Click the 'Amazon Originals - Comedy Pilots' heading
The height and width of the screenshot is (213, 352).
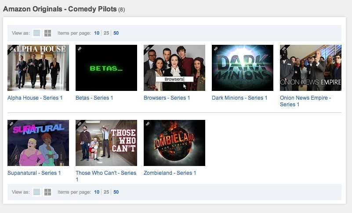60,9
